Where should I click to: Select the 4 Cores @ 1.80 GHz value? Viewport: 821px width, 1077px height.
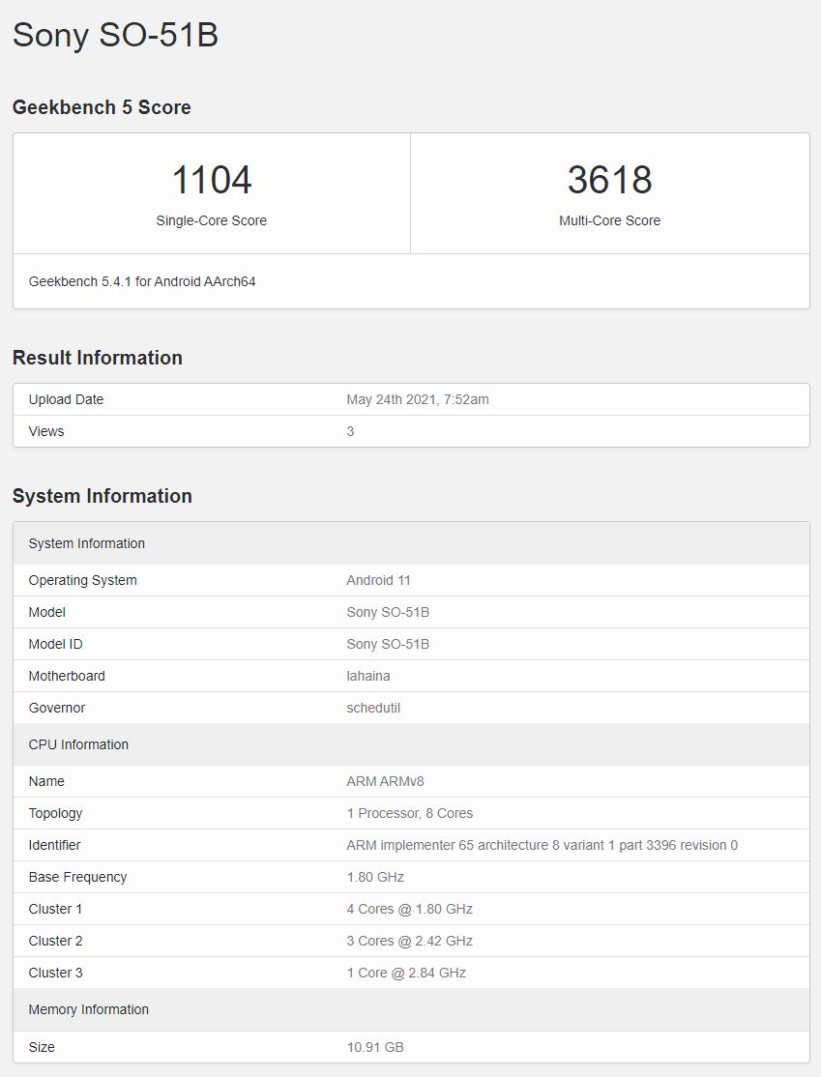409,910
